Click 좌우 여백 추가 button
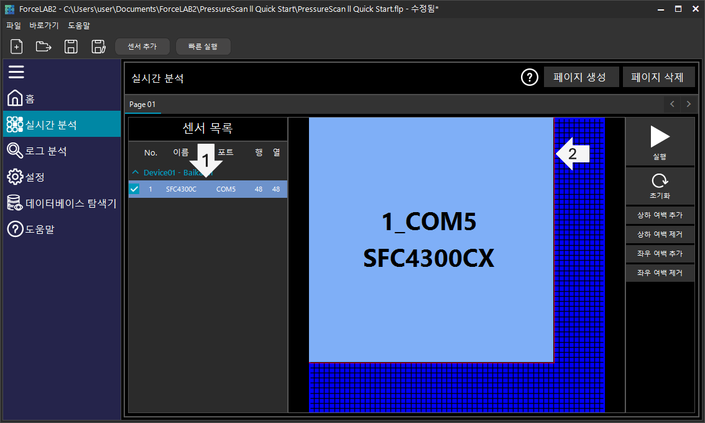705x423 pixels. [660, 254]
